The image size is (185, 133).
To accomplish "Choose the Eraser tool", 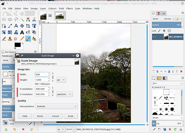I will tap(4, 39).
